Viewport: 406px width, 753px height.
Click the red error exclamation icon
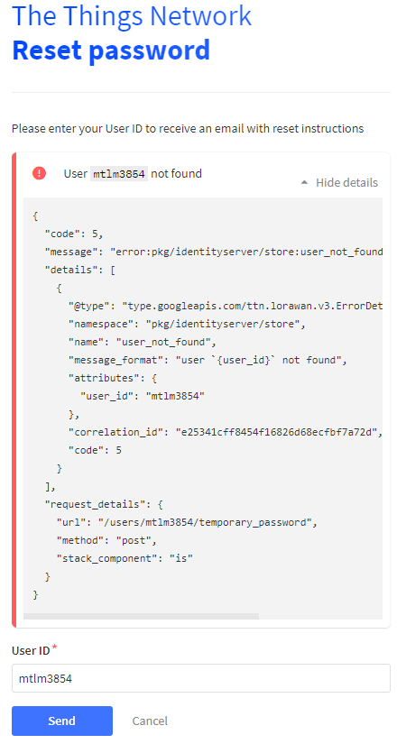click(39, 173)
